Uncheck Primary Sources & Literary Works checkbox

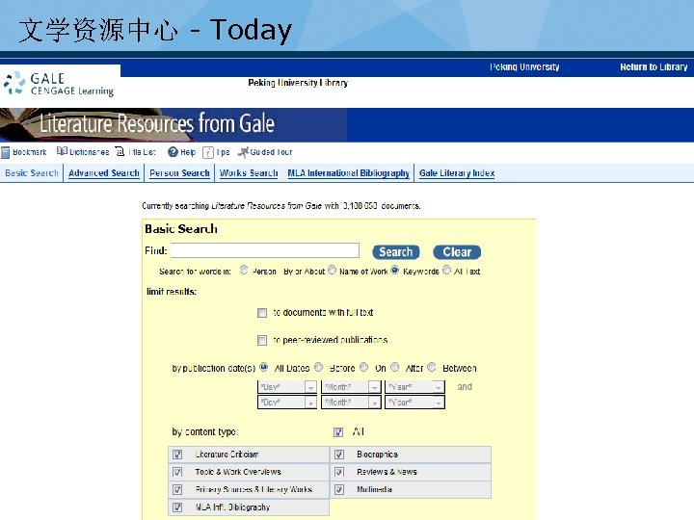pyautogui.click(x=177, y=489)
